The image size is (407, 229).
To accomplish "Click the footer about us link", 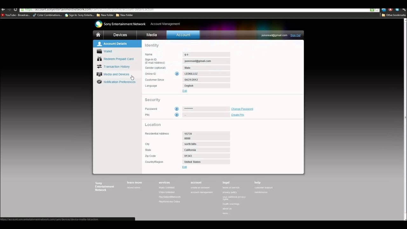I will pyautogui.click(x=227, y=209).
